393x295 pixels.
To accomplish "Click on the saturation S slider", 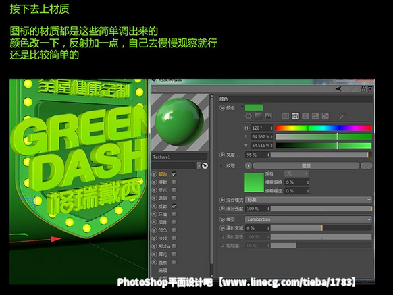I will (323, 137).
